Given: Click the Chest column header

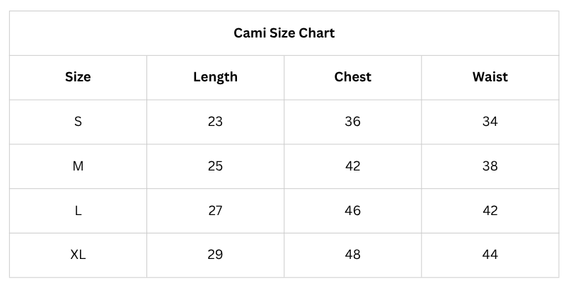Looking at the screenshot, I should point(352,76).
